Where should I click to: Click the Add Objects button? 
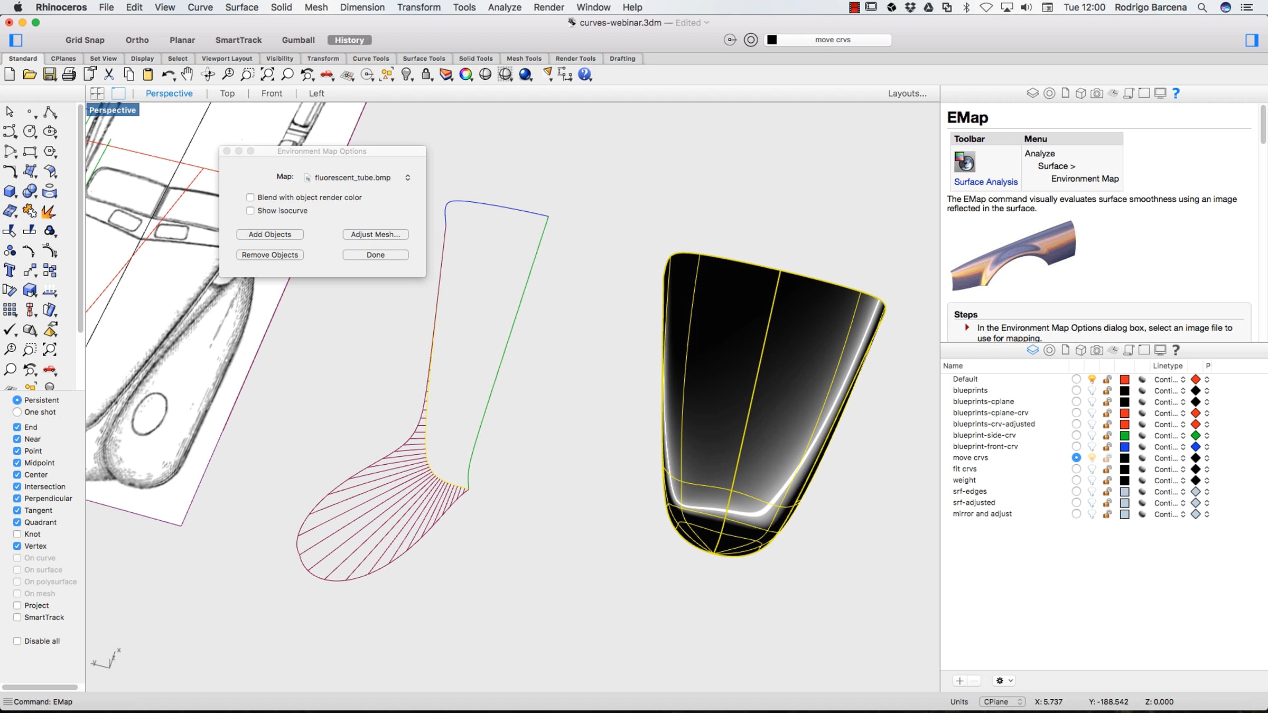(x=269, y=234)
